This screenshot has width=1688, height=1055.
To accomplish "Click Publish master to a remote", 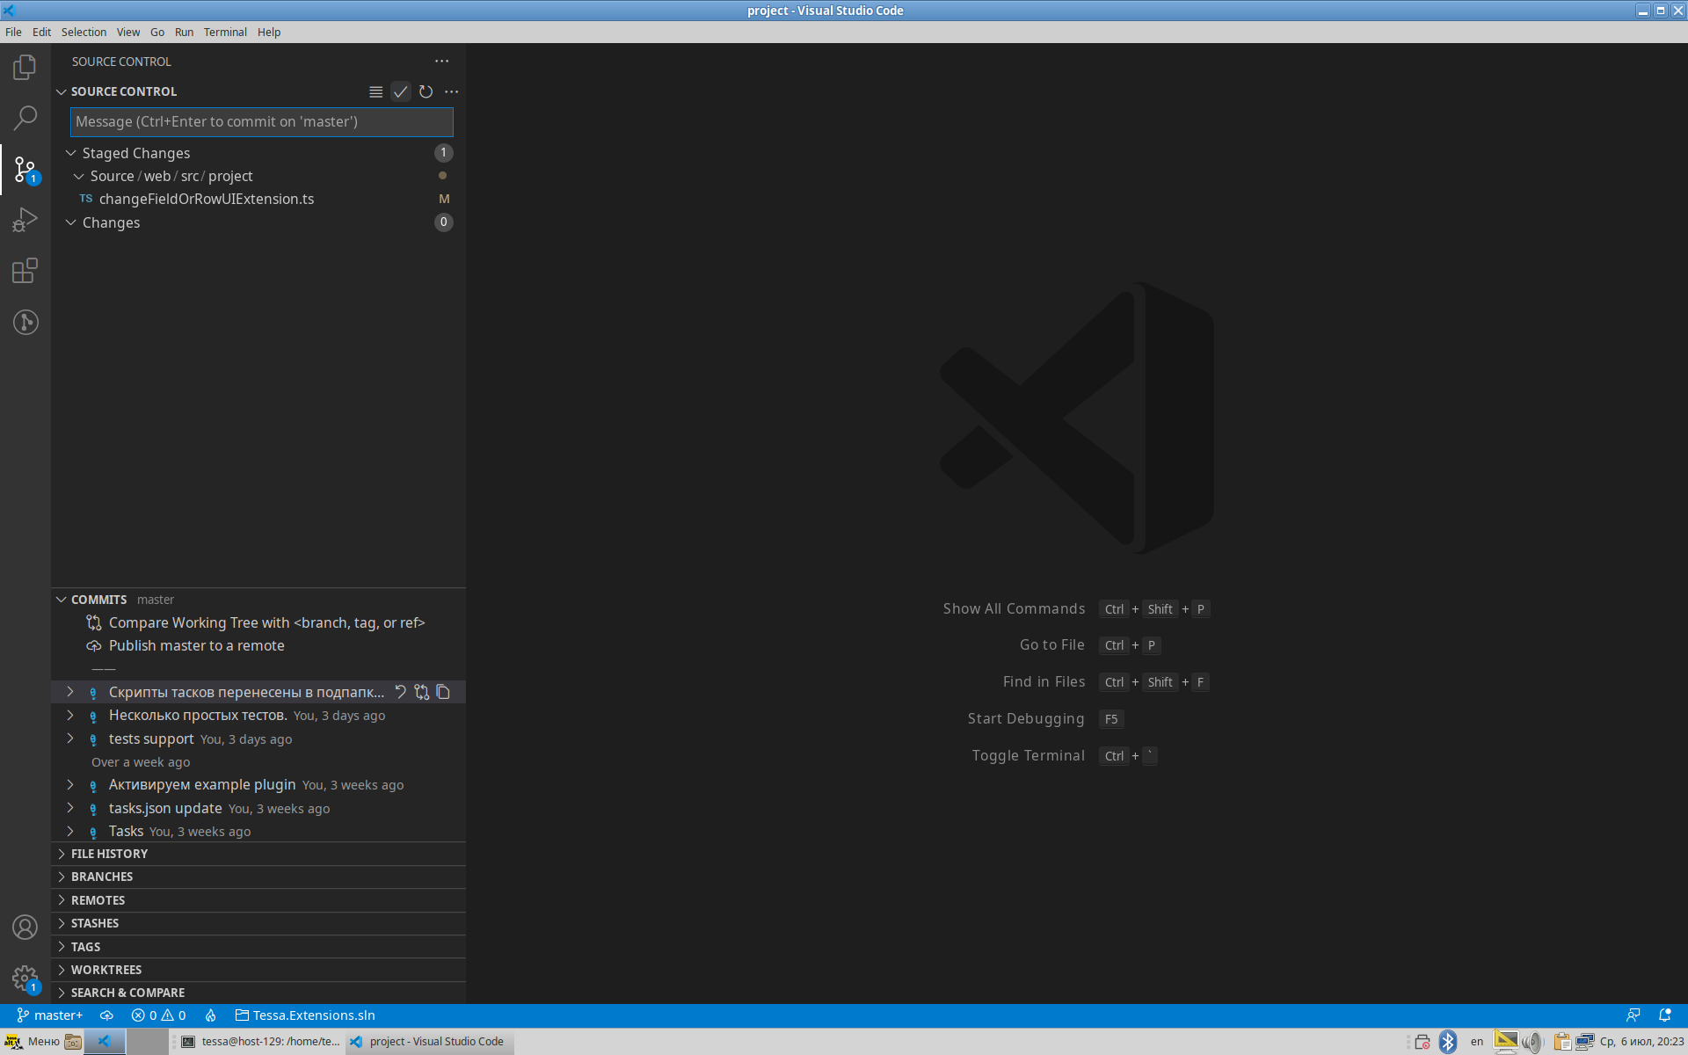I will (x=196, y=645).
